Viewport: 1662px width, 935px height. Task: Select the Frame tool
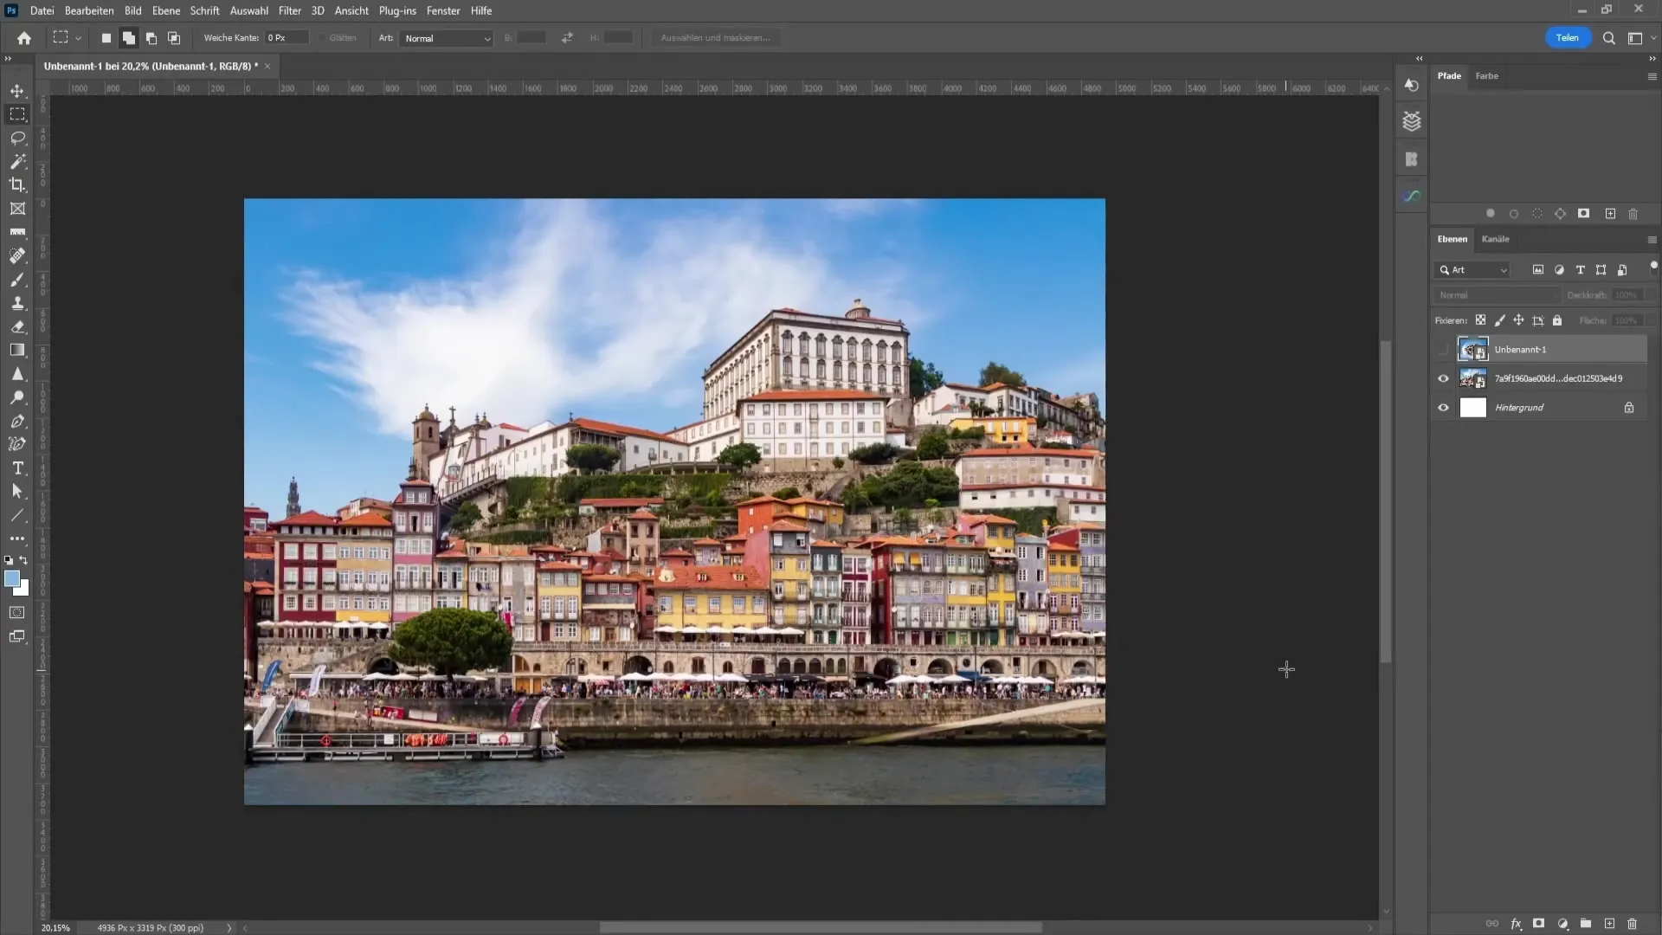tap(17, 209)
